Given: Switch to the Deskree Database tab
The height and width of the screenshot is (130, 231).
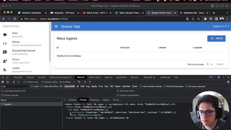Looking at the screenshot, I should 31,13.
